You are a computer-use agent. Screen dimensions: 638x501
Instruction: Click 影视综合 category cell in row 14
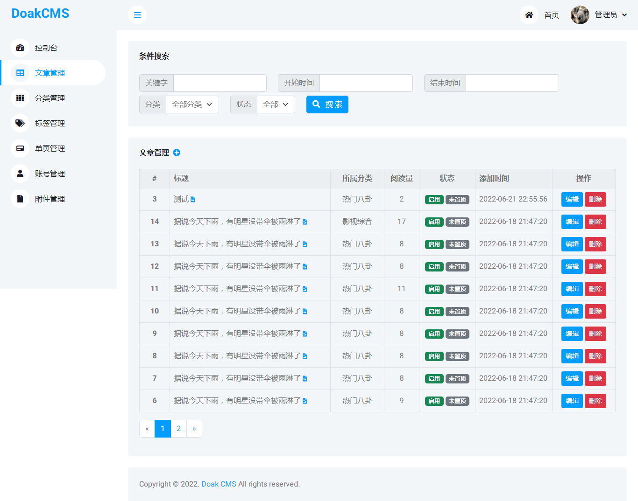point(357,222)
